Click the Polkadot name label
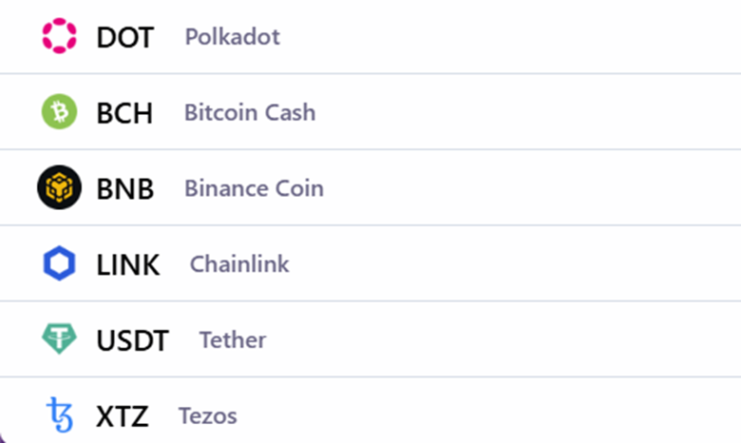This screenshot has width=741, height=443. [233, 36]
